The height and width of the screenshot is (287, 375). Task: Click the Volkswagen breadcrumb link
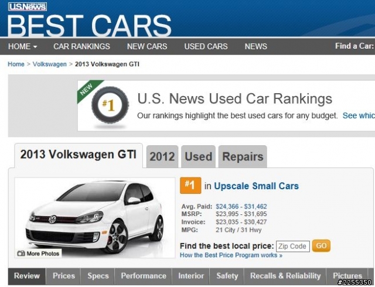pyautogui.click(x=50, y=64)
